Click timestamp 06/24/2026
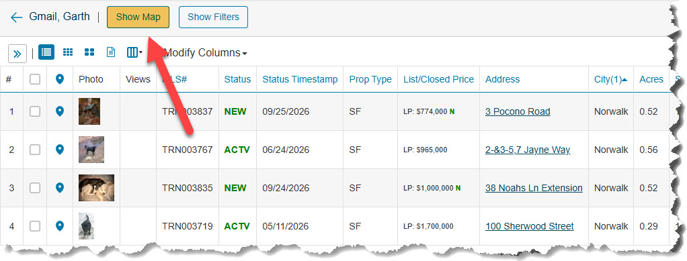 coord(286,150)
